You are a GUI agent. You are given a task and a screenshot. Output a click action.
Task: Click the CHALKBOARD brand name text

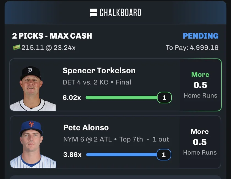120,13
